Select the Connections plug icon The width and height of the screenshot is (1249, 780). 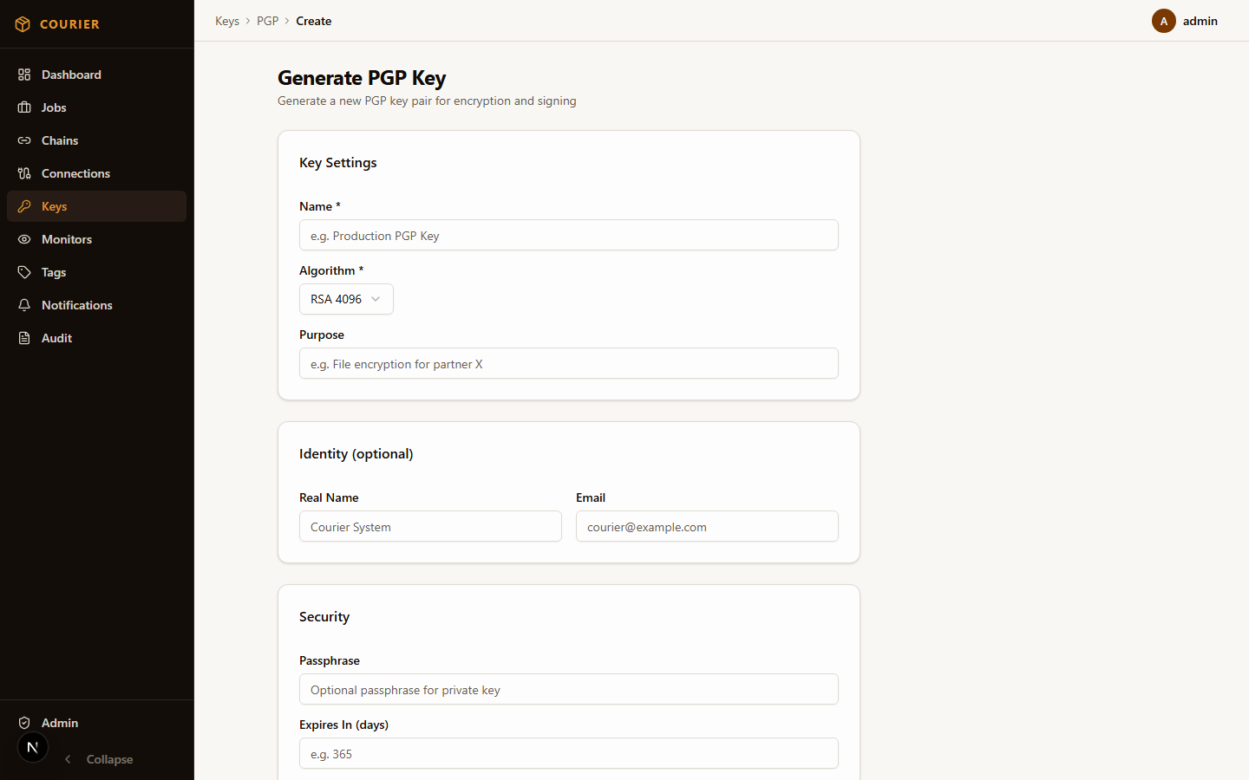tap(24, 173)
